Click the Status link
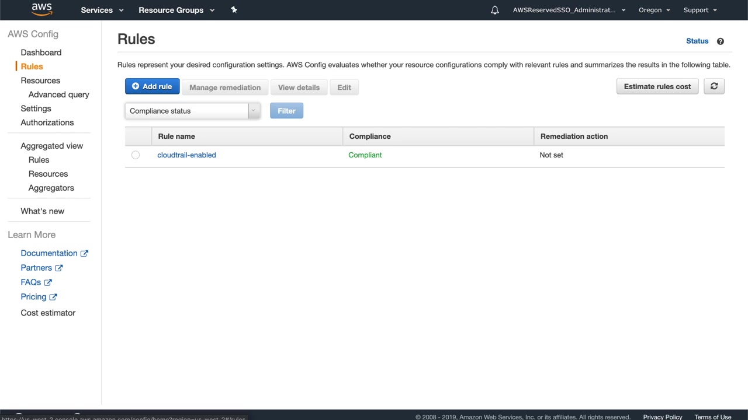The width and height of the screenshot is (748, 420). pos(697,41)
